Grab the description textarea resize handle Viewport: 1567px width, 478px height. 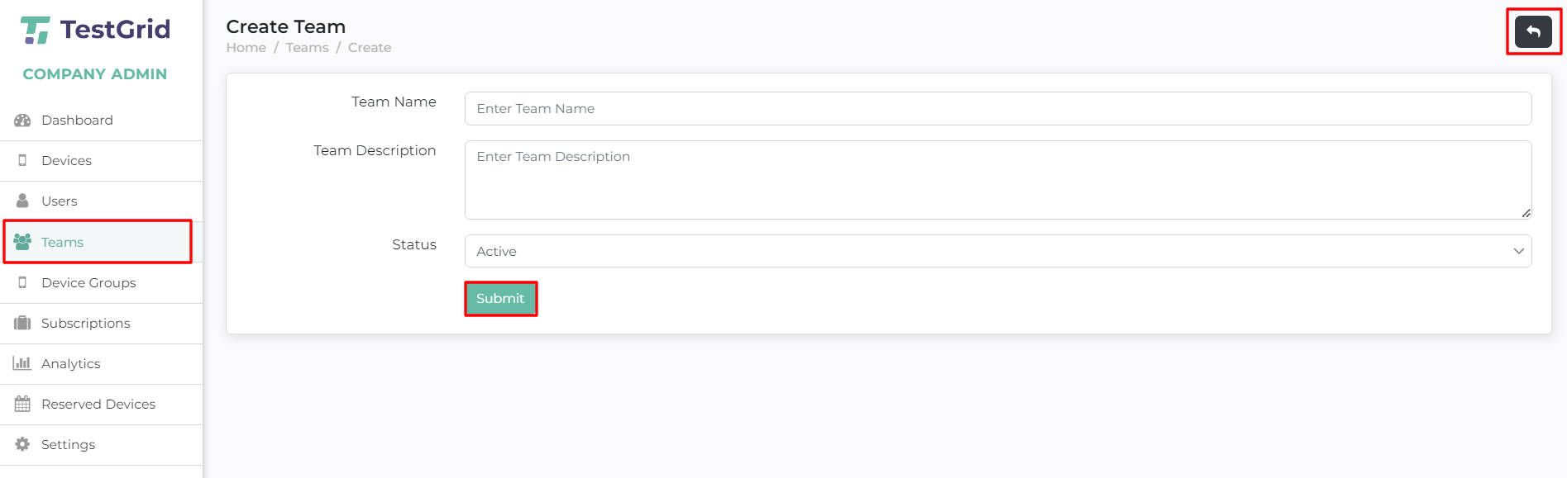pos(1526,213)
